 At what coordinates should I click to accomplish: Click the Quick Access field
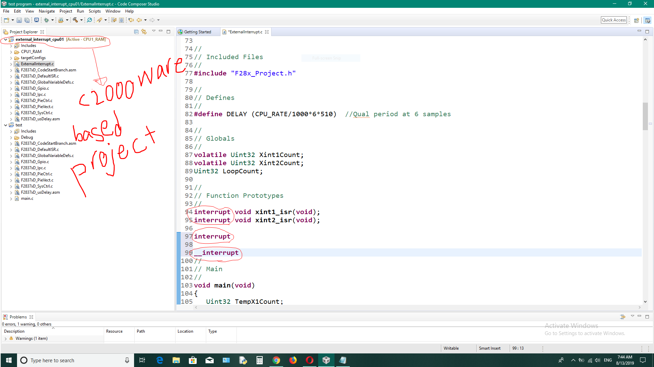(614, 20)
